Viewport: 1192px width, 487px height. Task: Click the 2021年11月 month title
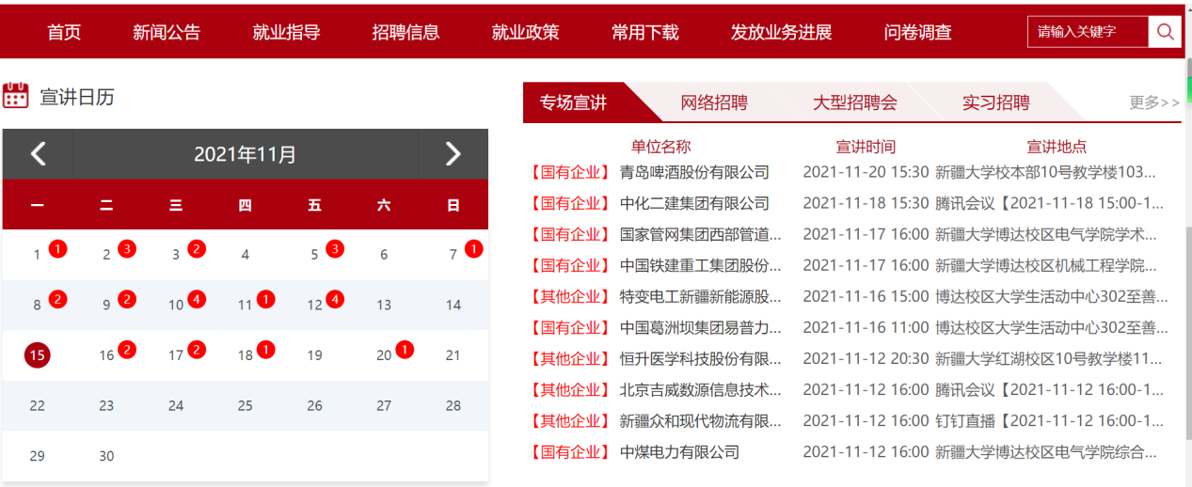coord(245,154)
